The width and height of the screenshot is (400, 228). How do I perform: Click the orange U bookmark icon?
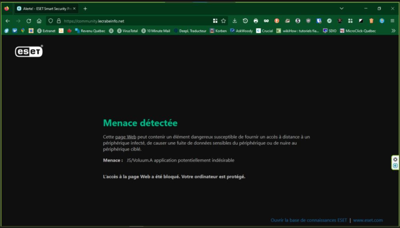(31, 31)
